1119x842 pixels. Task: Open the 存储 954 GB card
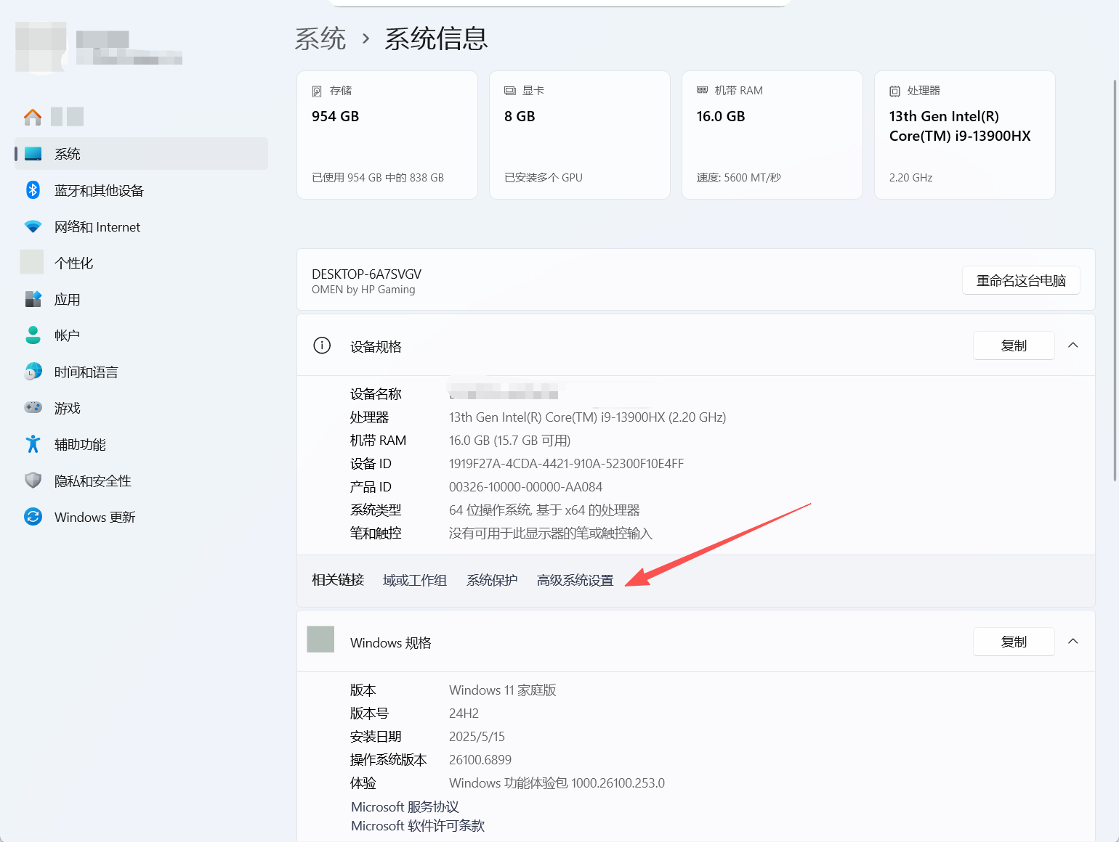[387, 135]
